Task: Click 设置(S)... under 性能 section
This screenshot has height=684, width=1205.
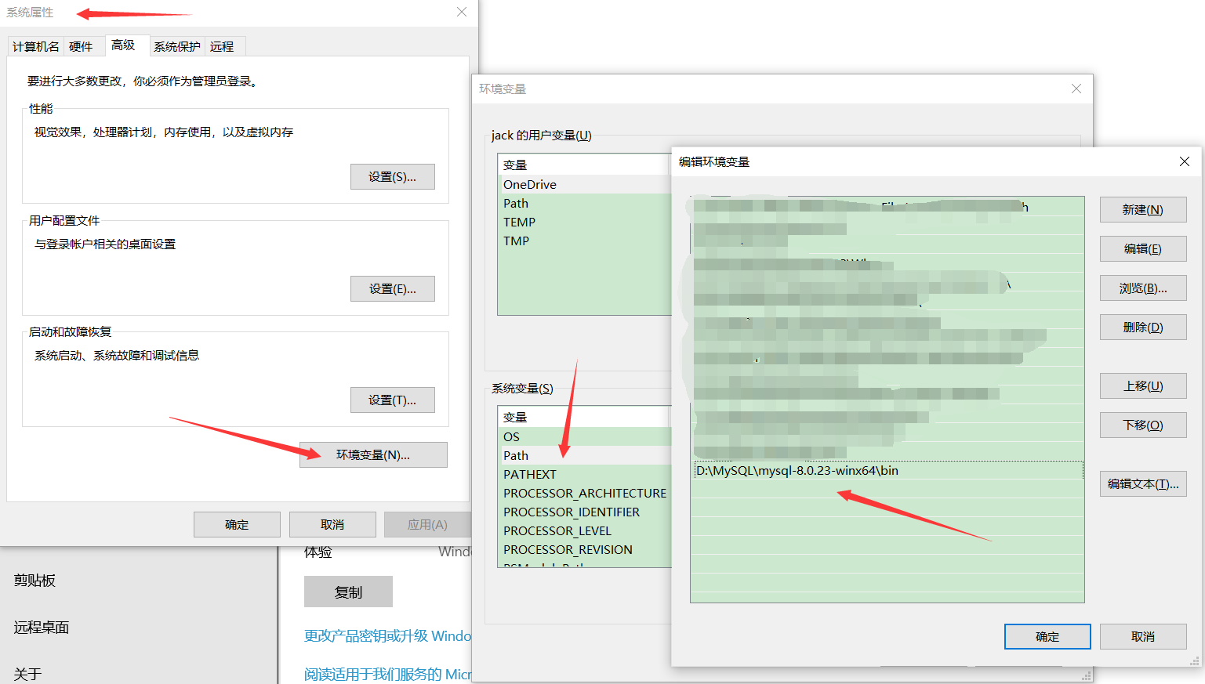Action: point(392,176)
